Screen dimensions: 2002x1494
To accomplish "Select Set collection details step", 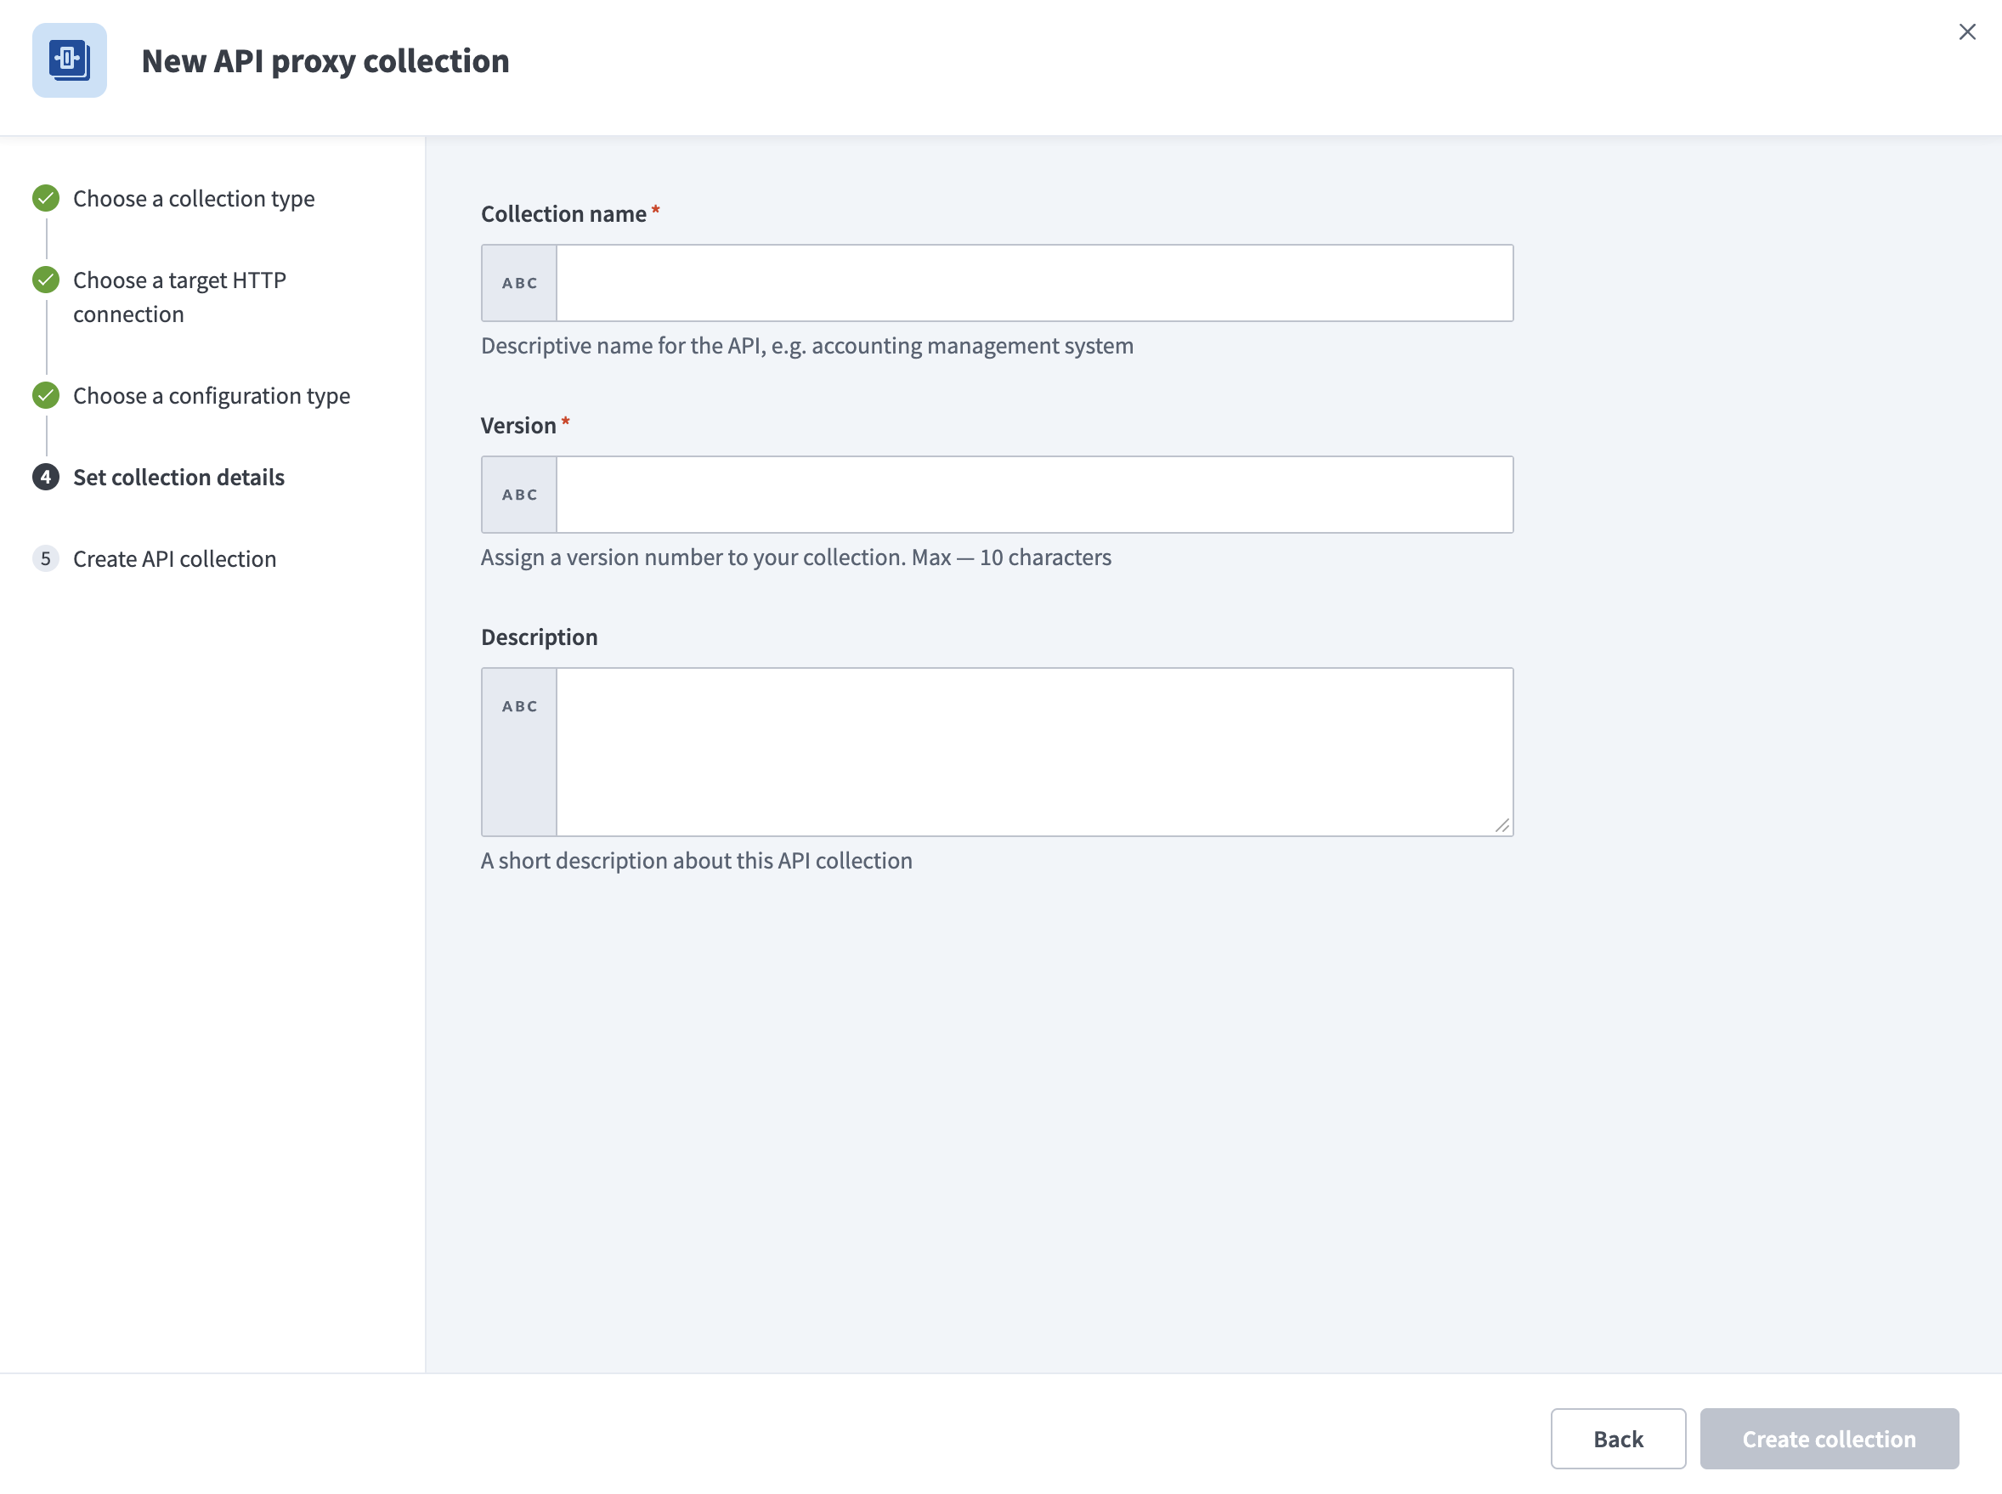I will tap(178, 478).
